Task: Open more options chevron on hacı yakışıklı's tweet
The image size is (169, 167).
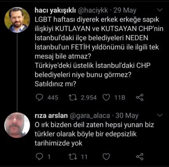Action: (160, 10)
